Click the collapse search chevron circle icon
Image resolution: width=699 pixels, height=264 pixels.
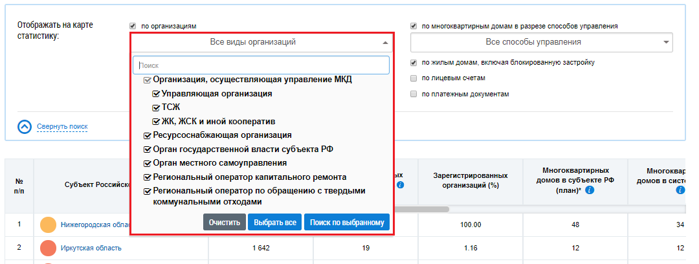[25, 127]
